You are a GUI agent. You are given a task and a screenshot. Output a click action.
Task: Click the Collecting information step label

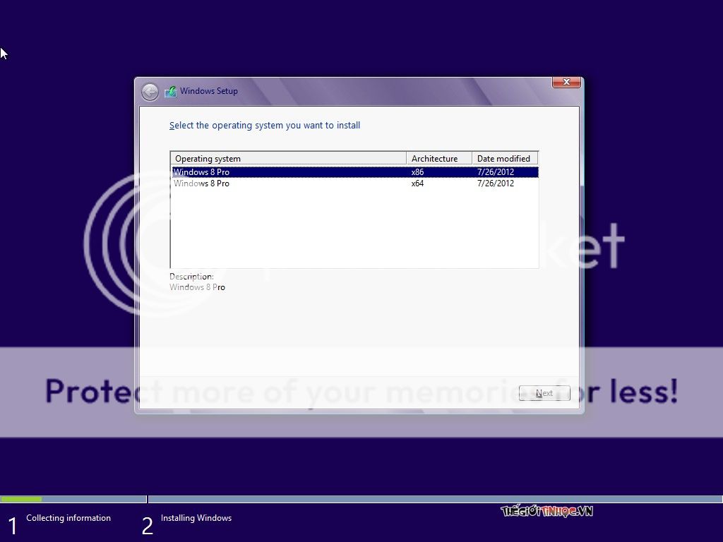pyautogui.click(x=68, y=518)
